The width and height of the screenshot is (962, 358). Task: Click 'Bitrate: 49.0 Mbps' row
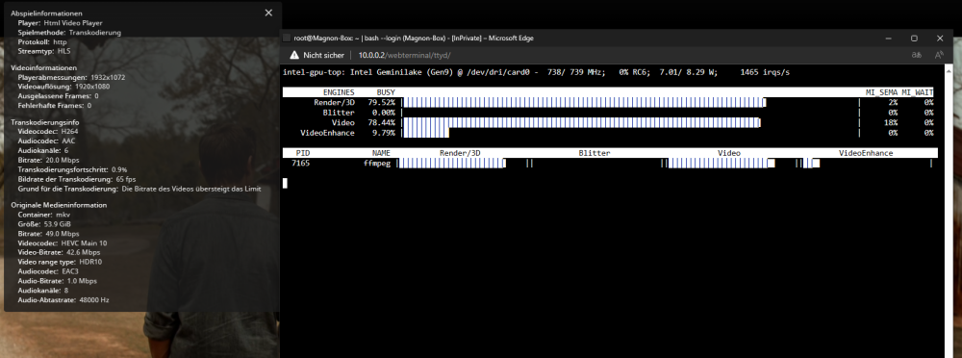[x=48, y=234]
